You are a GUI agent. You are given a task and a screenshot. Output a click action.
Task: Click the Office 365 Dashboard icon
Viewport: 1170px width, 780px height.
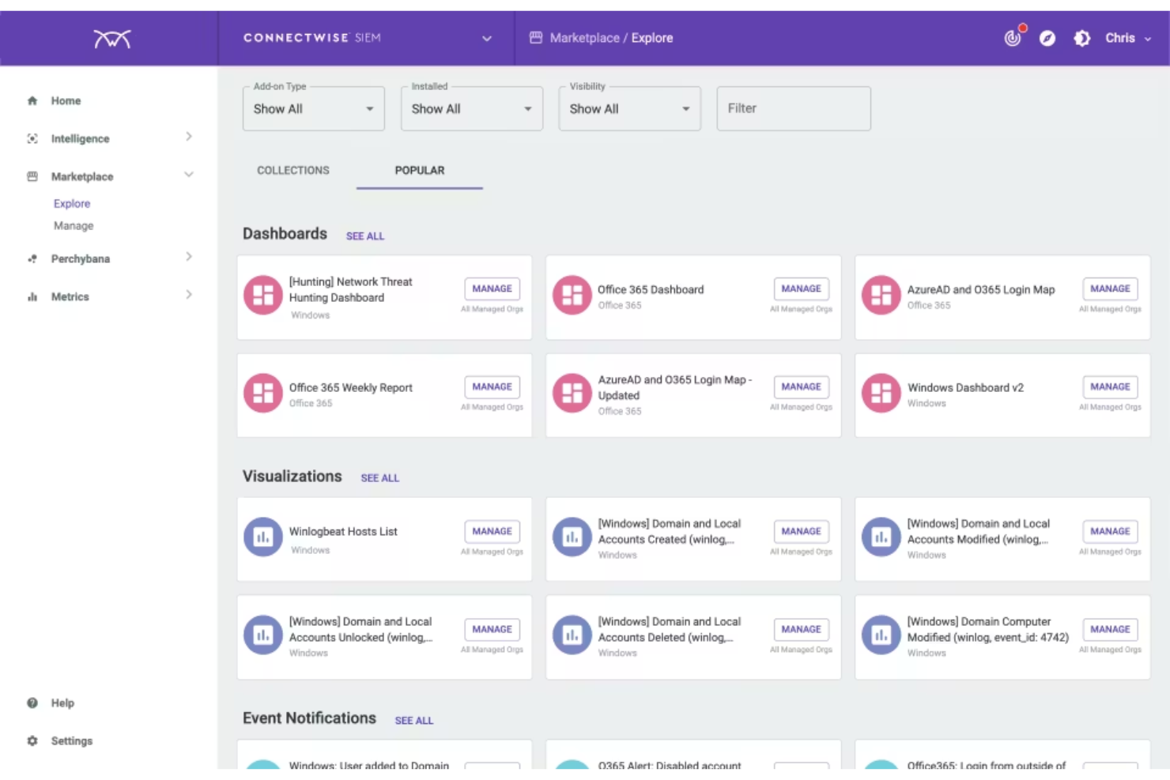pos(572,295)
